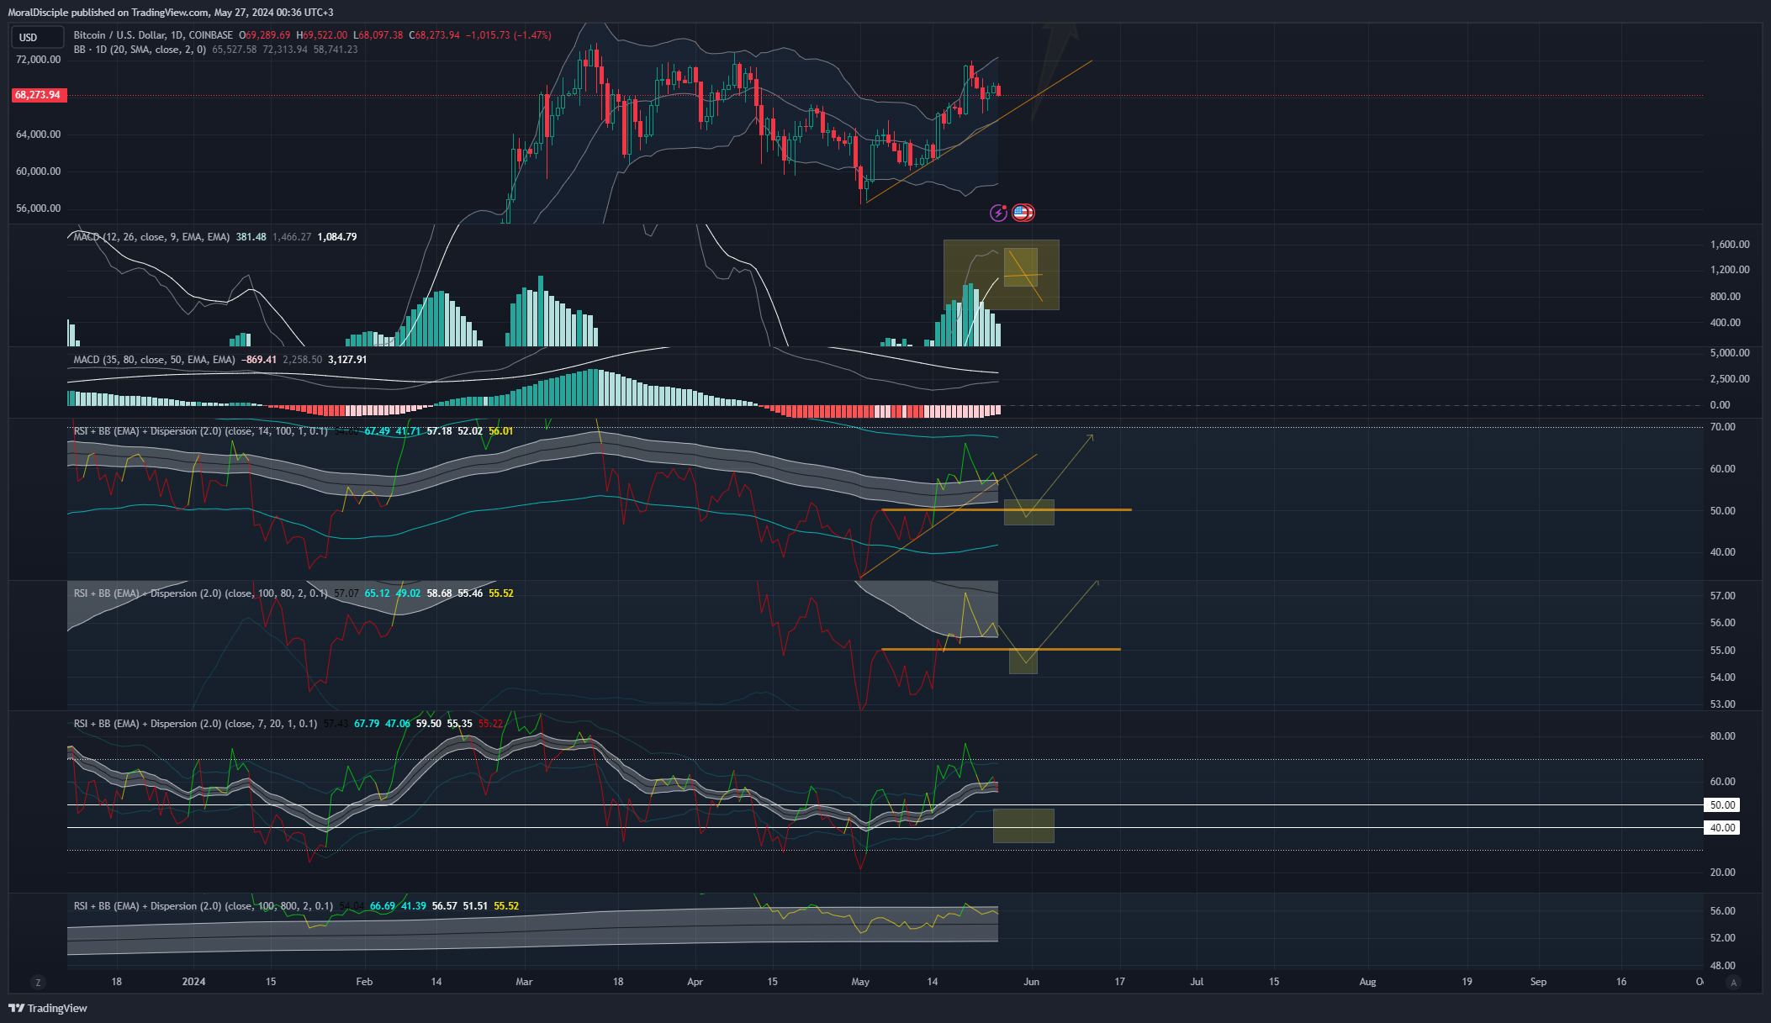This screenshot has height=1023, width=1771.
Task: Click the 2024 label on time axis
Action: (193, 982)
